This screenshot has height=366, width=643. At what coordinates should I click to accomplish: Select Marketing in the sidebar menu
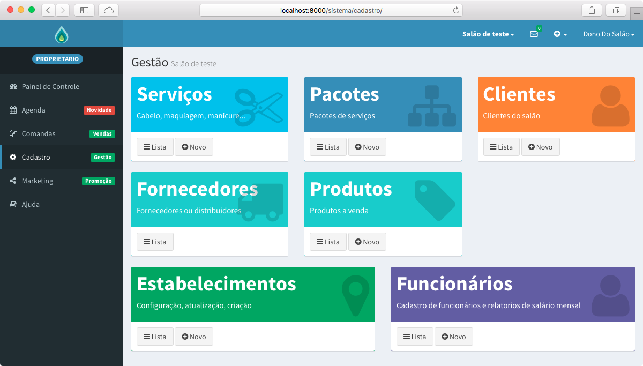click(x=38, y=181)
